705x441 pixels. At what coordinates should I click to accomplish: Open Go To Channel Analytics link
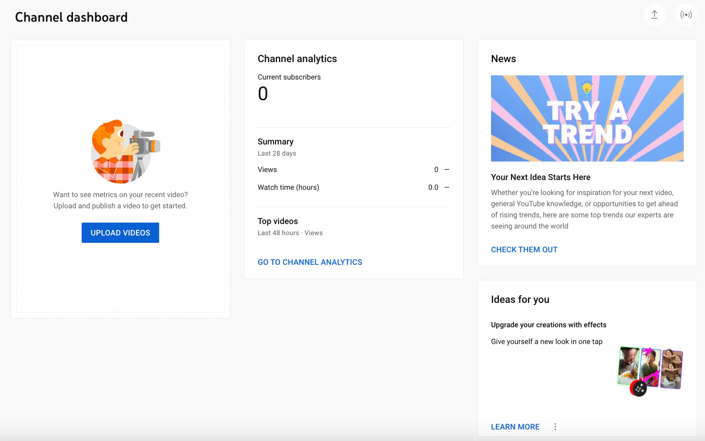point(309,262)
